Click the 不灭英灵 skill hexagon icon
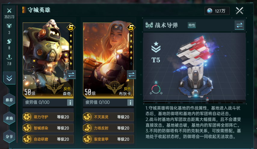The image size is (257, 149). point(87,117)
